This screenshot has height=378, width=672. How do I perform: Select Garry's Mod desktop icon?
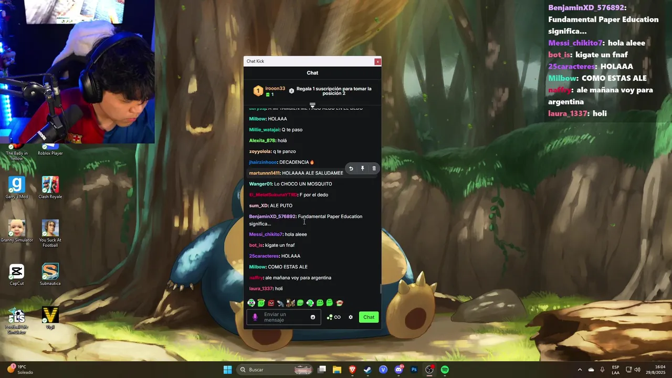click(x=17, y=187)
